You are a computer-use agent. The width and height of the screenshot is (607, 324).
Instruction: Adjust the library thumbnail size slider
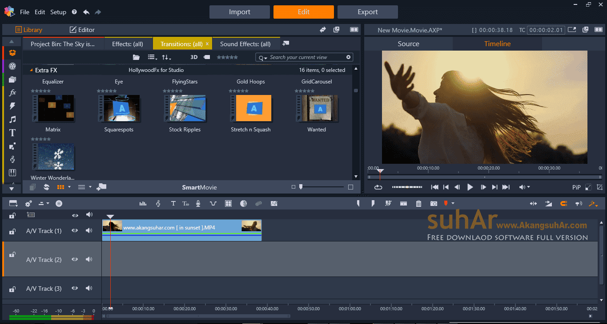301,187
